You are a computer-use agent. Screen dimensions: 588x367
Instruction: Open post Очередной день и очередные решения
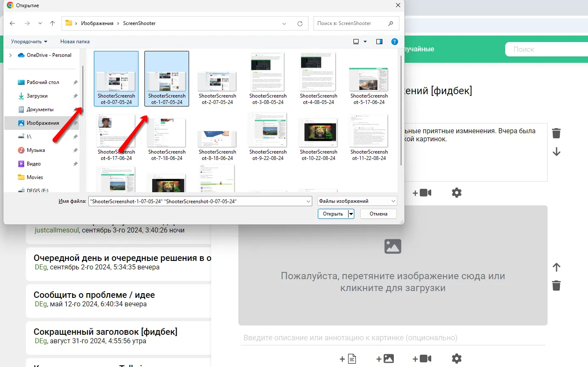tap(122, 258)
